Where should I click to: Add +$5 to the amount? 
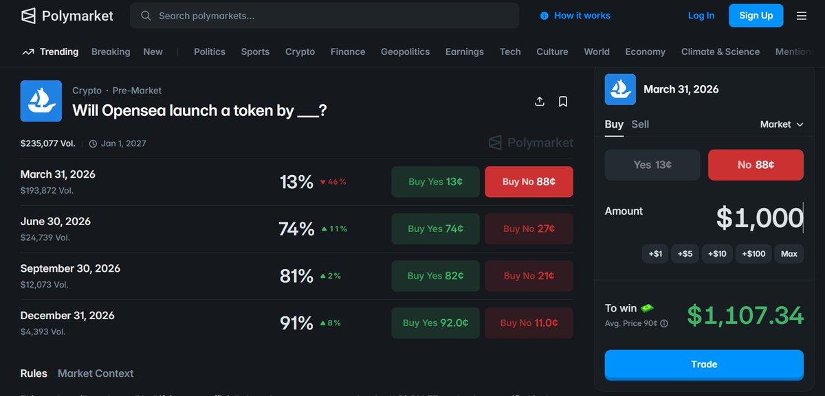[x=685, y=254]
